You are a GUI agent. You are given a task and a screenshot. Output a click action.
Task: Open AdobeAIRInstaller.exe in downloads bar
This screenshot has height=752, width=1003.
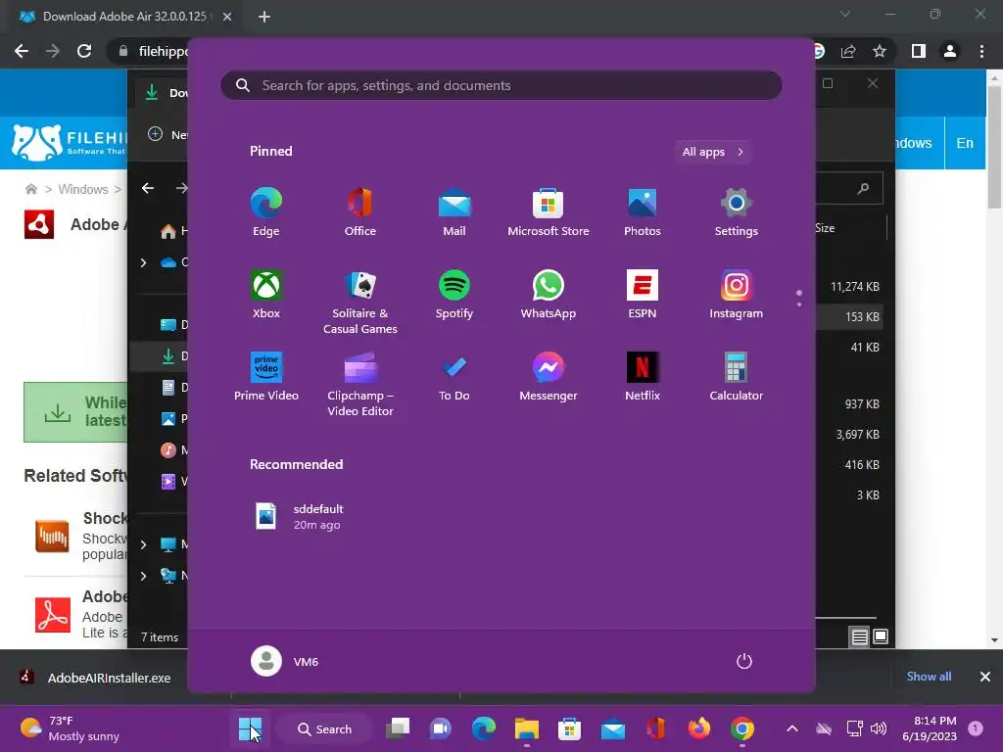(96, 678)
